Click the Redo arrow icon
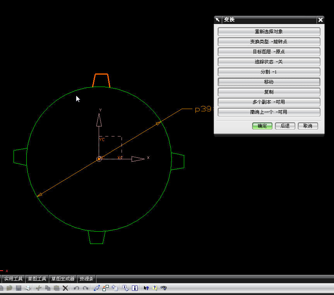Screen dimensions: 334x295 [86, 288]
